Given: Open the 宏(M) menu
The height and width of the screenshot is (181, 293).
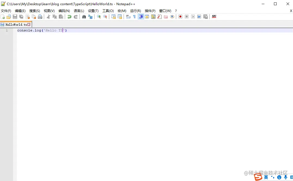Looking at the screenshot, I should click(x=122, y=11).
